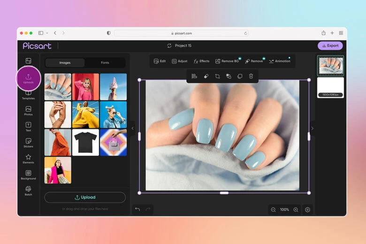This screenshot has height=244, width=366.
Task: Open the Elements sidebar section
Action: [28, 159]
